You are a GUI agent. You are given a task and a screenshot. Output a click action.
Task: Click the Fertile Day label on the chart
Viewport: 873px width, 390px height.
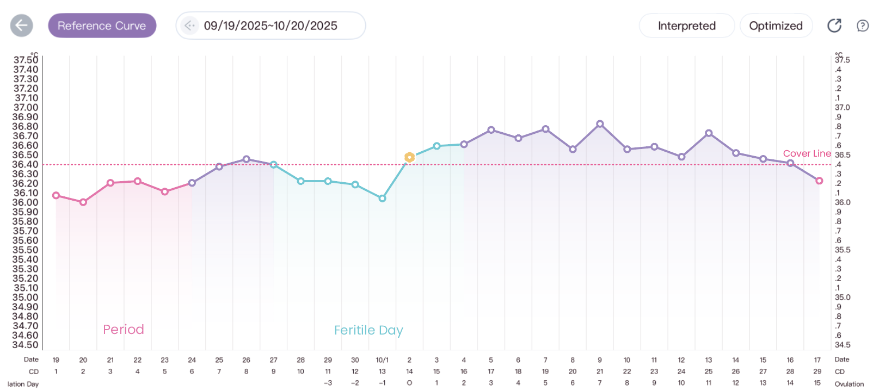(x=369, y=330)
